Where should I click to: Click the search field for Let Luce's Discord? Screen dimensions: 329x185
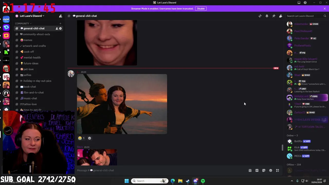pos(306,16)
